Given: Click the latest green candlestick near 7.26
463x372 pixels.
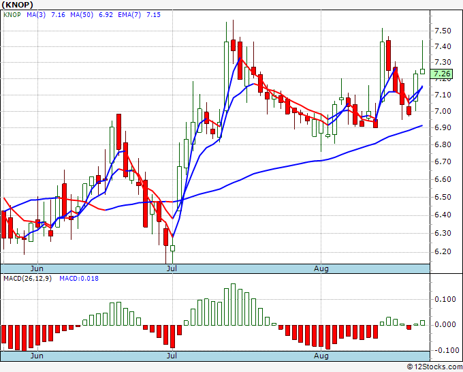Looking at the screenshot, I should (x=423, y=72).
